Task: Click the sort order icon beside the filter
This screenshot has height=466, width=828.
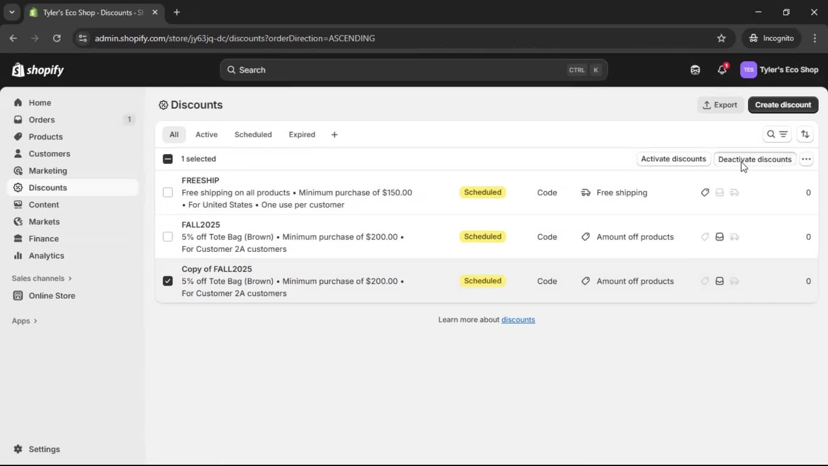Action: tap(806, 134)
